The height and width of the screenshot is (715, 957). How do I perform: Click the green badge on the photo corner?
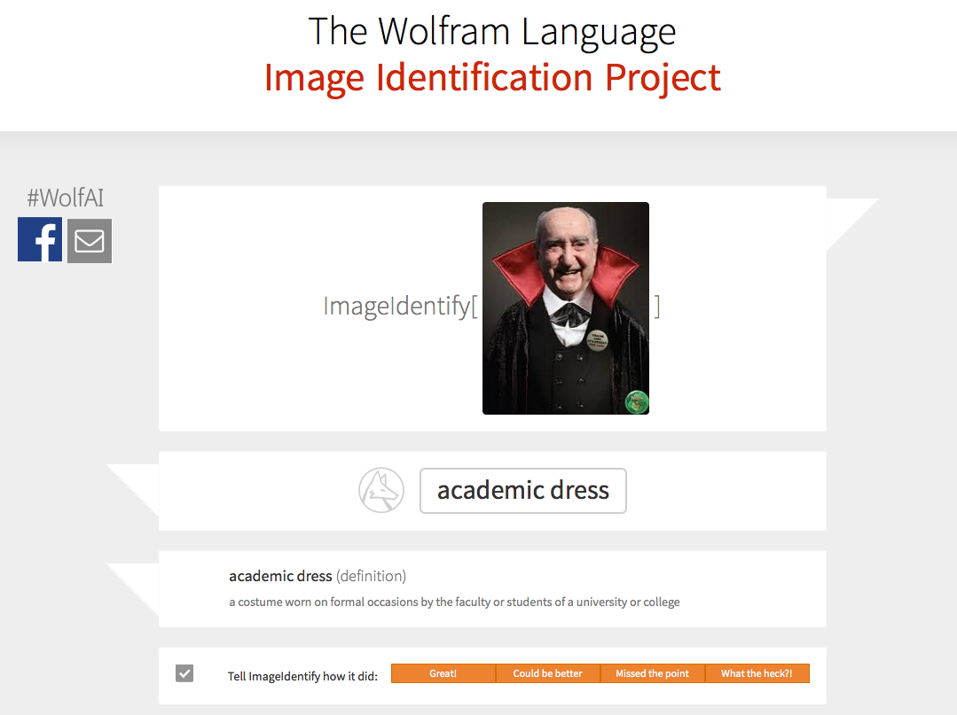[x=637, y=402]
